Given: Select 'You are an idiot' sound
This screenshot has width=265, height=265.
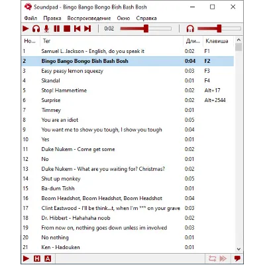Looking at the screenshot, I should pos(128,120).
